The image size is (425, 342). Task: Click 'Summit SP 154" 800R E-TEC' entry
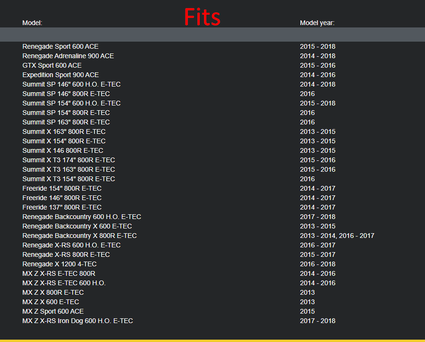(66, 113)
